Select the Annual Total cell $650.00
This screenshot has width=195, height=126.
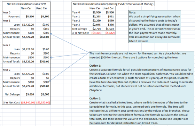pyautogui.click(x=45, y=37)
